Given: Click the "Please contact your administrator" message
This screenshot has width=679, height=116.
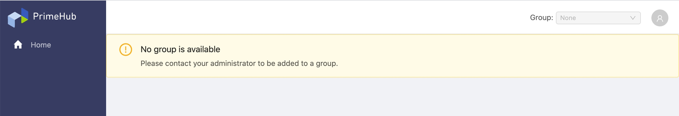Looking at the screenshot, I should (x=239, y=64).
